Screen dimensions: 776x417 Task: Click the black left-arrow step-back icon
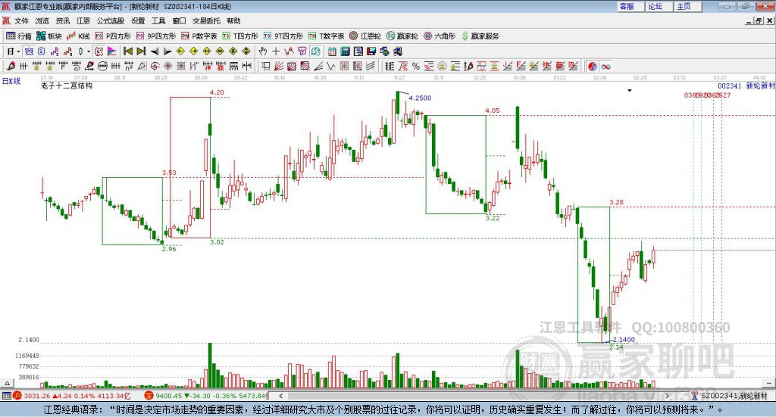click(x=155, y=51)
